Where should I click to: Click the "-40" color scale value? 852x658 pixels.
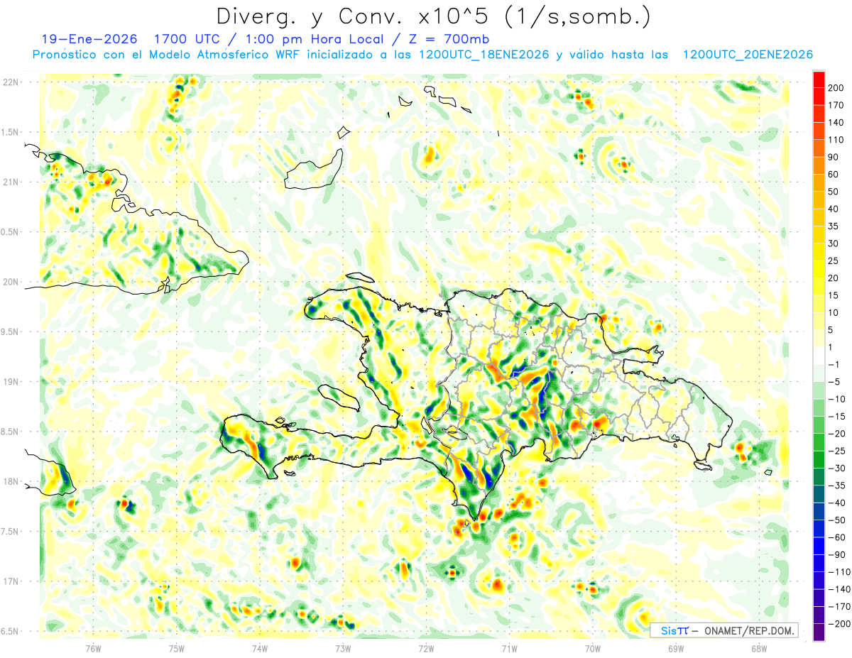coord(836,503)
